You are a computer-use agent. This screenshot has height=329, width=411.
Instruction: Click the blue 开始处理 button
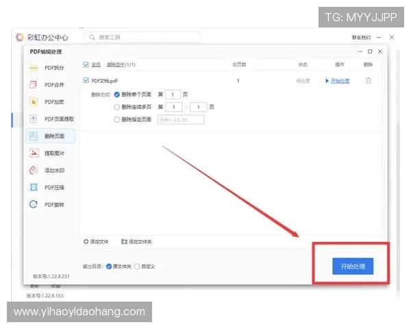click(x=353, y=267)
